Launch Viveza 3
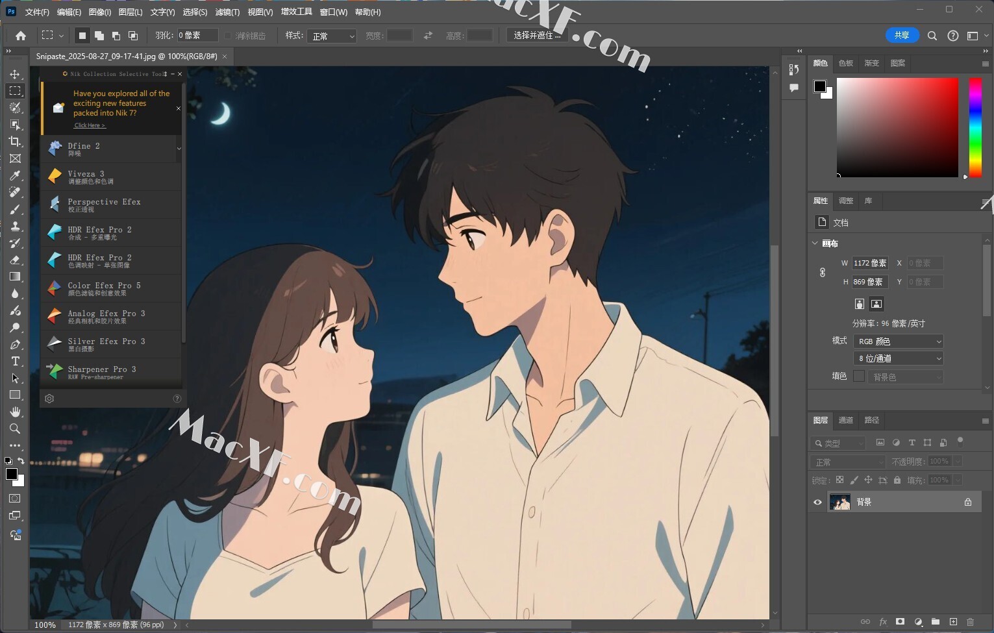This screenshot has height=633, width=994. click(x=111, y=177)
